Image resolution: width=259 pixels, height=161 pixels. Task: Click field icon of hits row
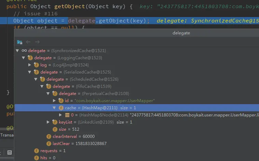36,158
